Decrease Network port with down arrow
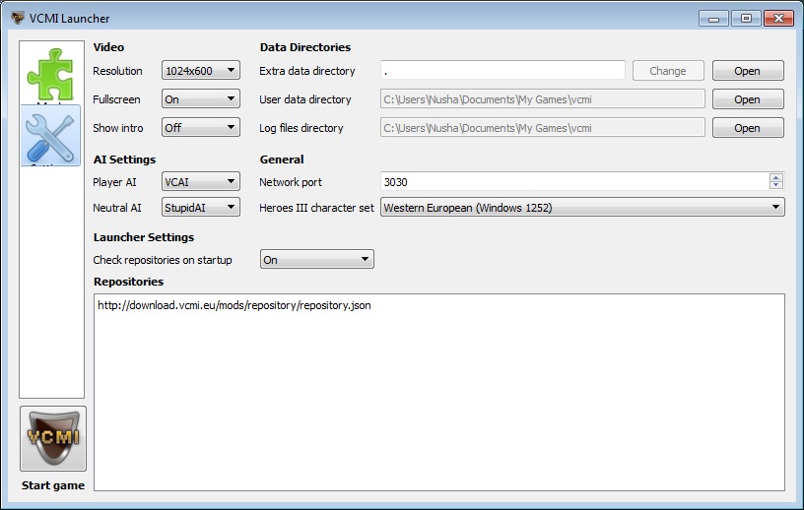804x510 pixels. pyautogui.click(x=776, y=186)
